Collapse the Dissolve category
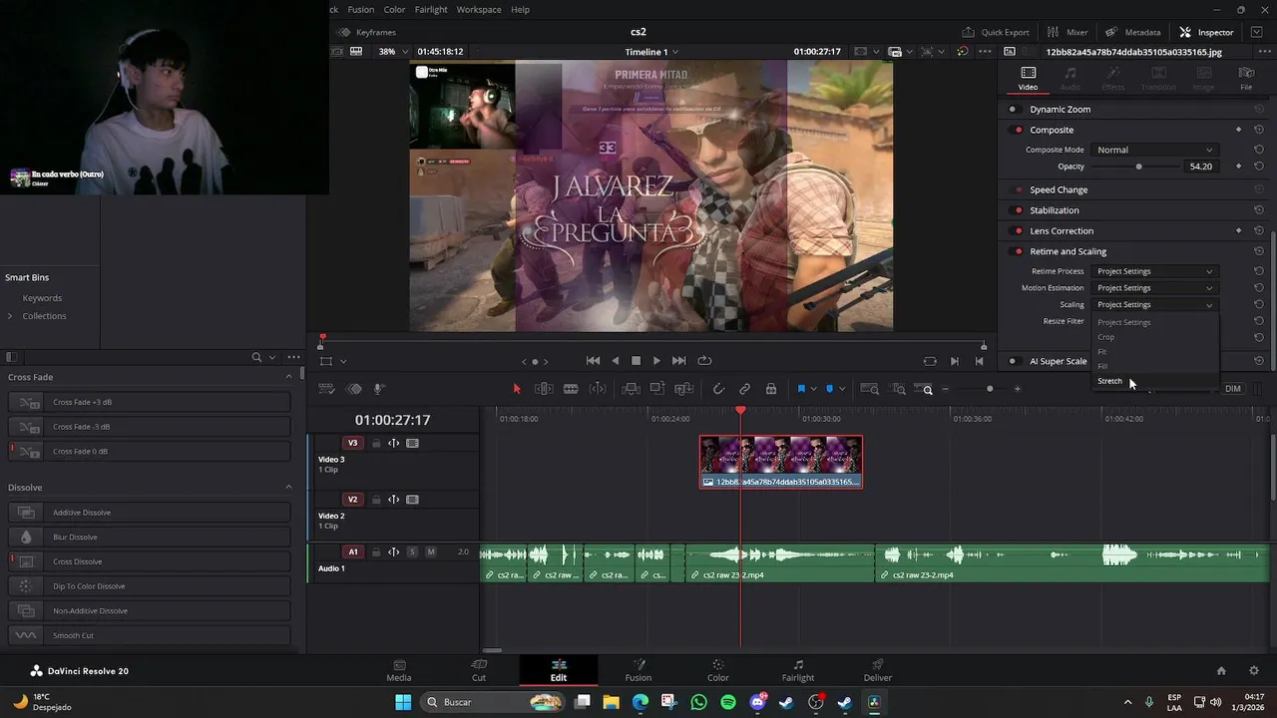This screenshot has width=1277, height=718. pyautogui.click(x=289, y=488)
